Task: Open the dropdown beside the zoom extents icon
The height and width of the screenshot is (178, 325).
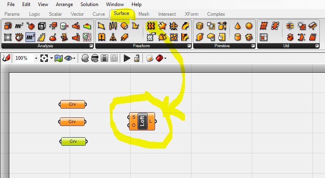Action: 51,58
